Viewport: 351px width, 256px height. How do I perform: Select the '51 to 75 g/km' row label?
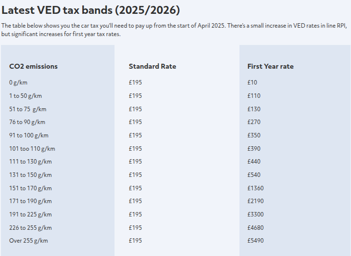(x=28, y=109)
